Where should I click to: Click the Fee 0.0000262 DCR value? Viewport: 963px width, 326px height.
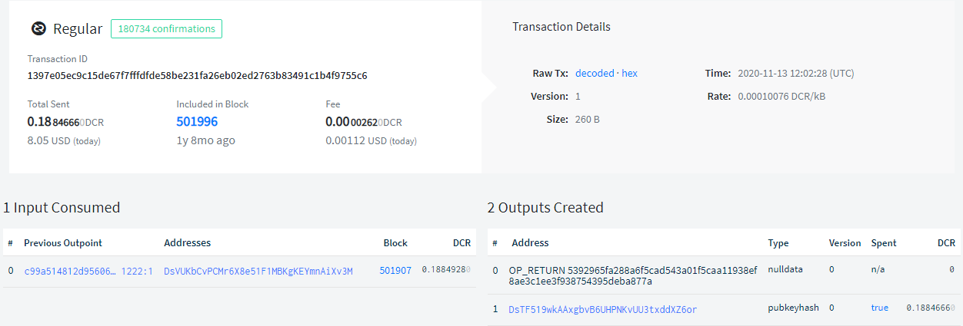tap(364, 121)
